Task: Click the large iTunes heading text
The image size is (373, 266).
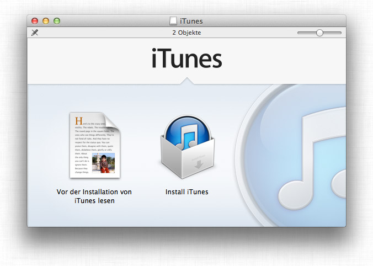Action: tap(186, 59)
